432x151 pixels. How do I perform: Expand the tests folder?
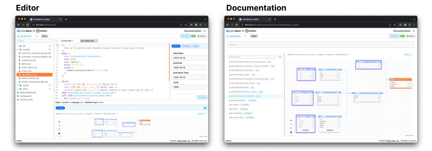(x=25, y=89)
